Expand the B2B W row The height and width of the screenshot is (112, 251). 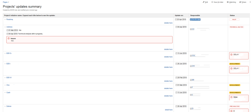[5, 78]
